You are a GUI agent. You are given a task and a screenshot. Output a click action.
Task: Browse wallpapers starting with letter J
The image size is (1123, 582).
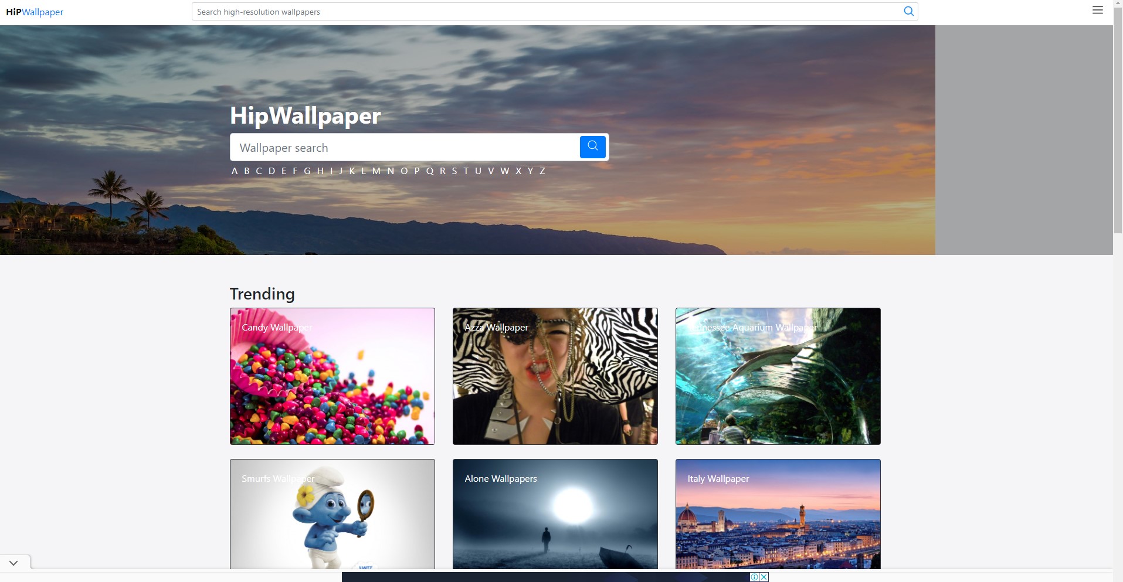[x=341, y=171]
